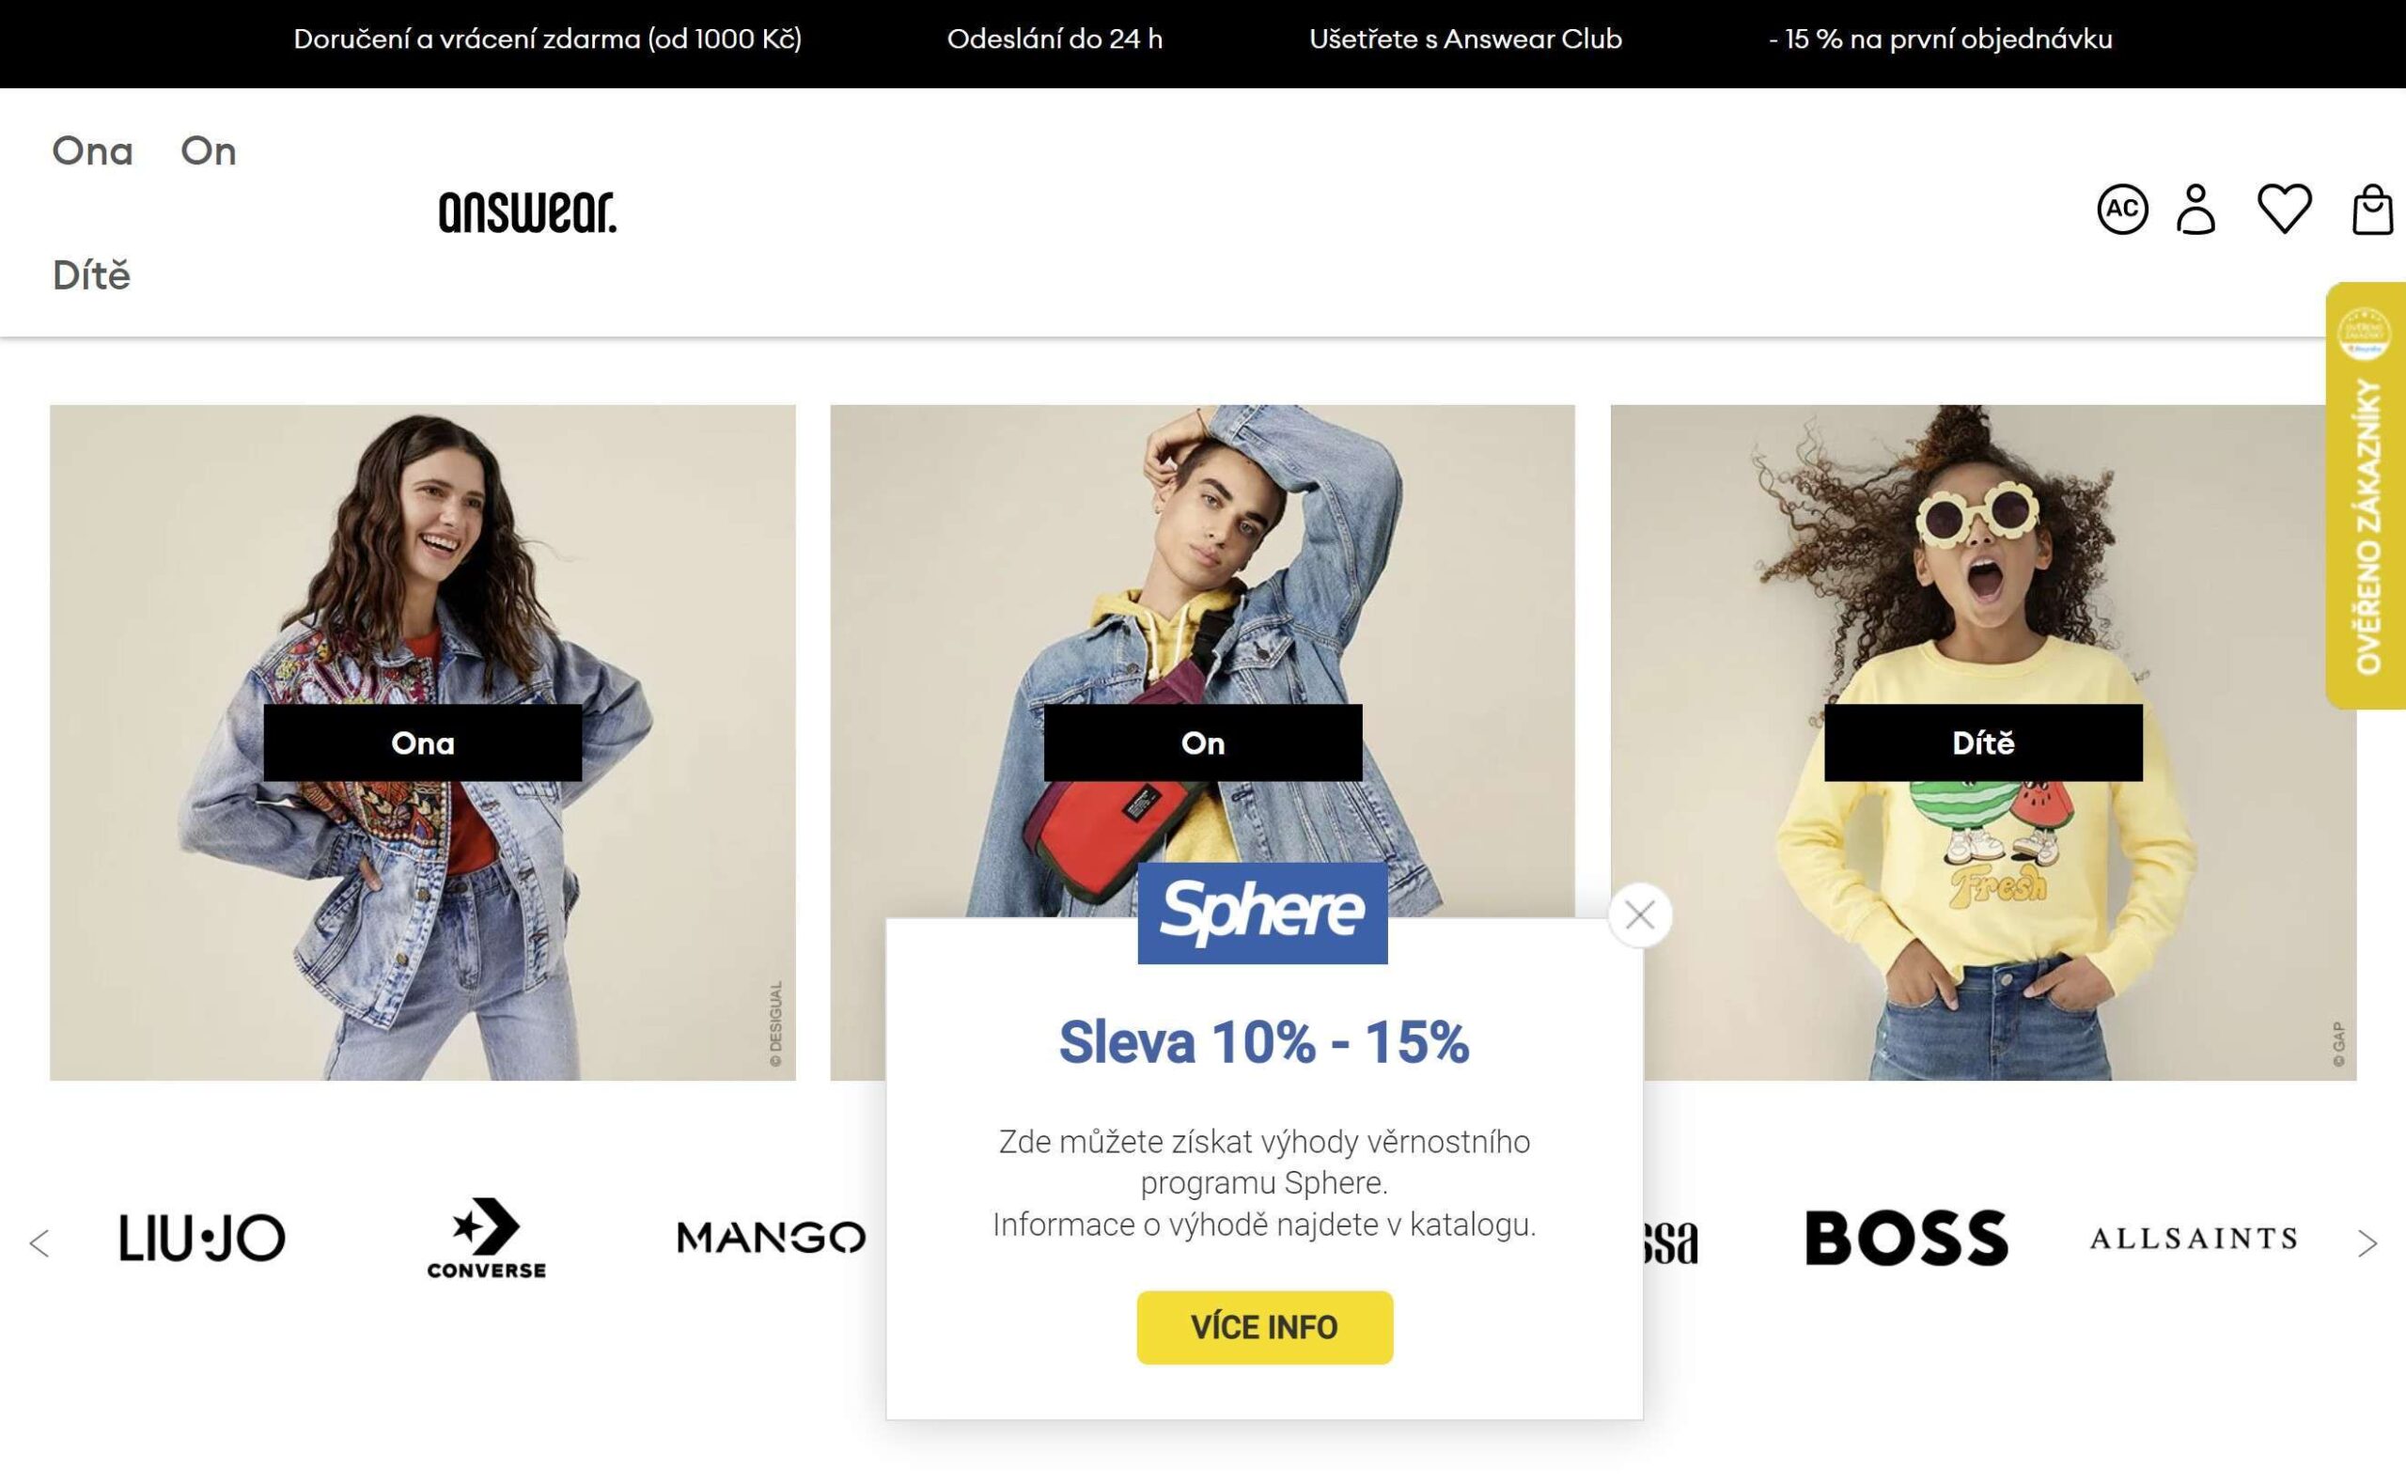The width and height of the screenshot is (2406, 1483).
Task: Show previous brands with left arrow
Action: 39,1242
